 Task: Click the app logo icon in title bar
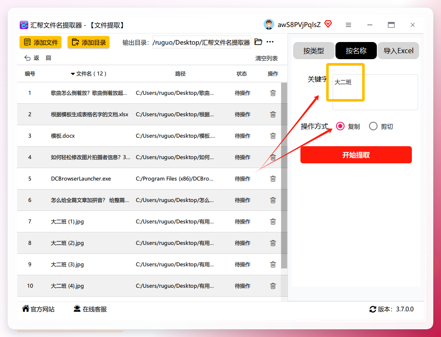click(x=24, y=25)
